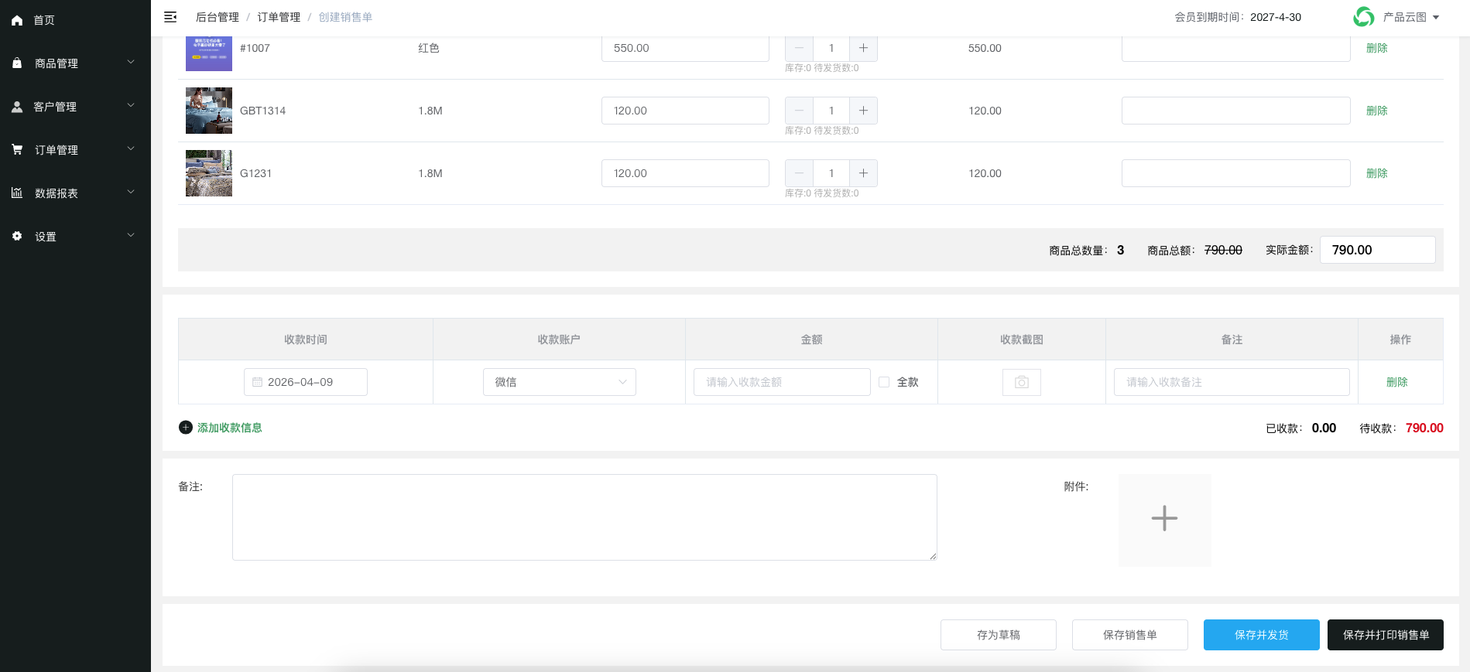This screenshot has height=672, width=1470.
Task: Click the 请输入收款金额 field
Action: click(782, 382)
